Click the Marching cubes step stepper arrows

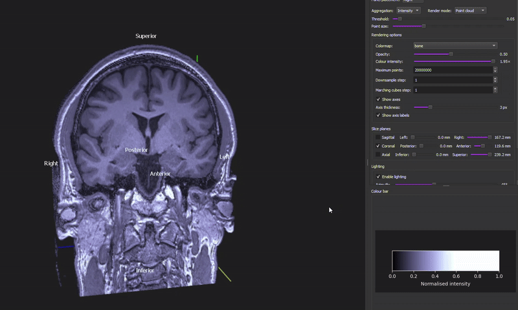[x=495, y=90]
